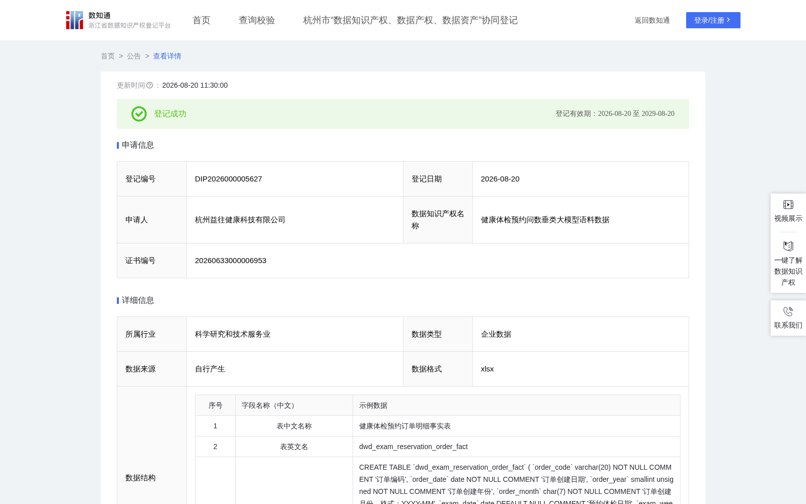Screen dimensions: 806x504
Task: Click 健康体检预约问数垂类大模型语料数据 name
Action: [x=545, y=220]
